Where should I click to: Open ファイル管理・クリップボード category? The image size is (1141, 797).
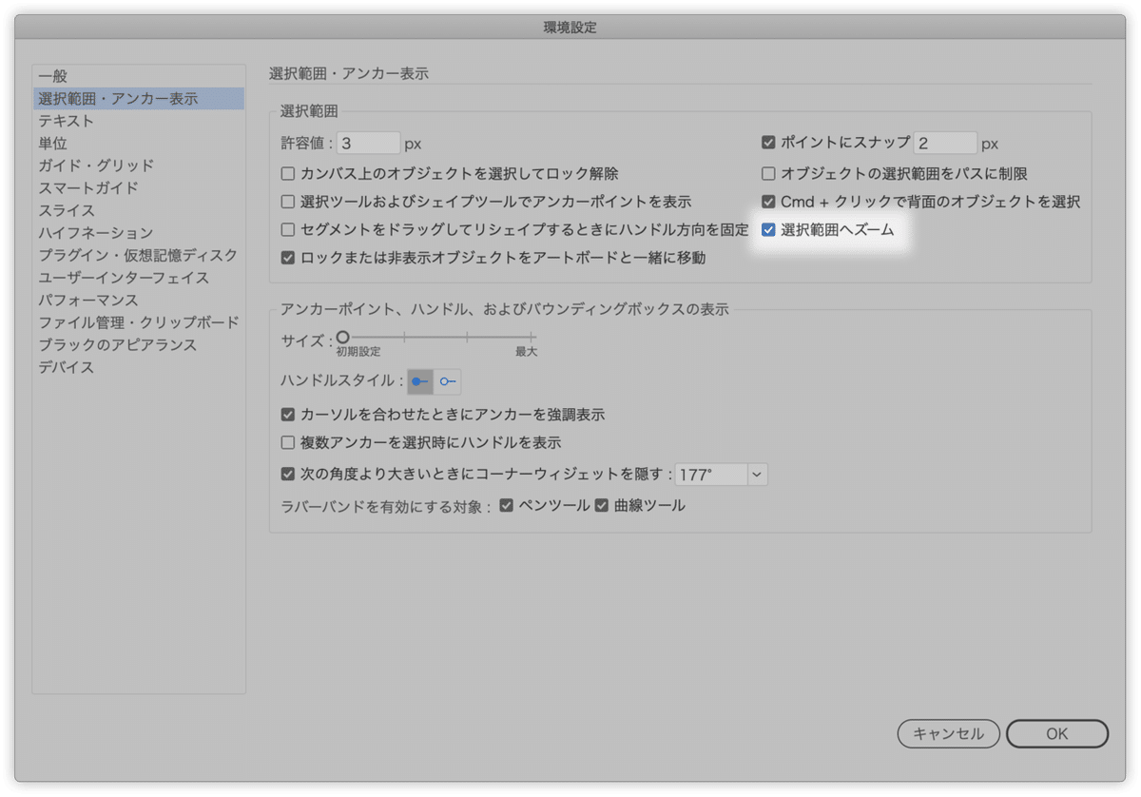139,322
